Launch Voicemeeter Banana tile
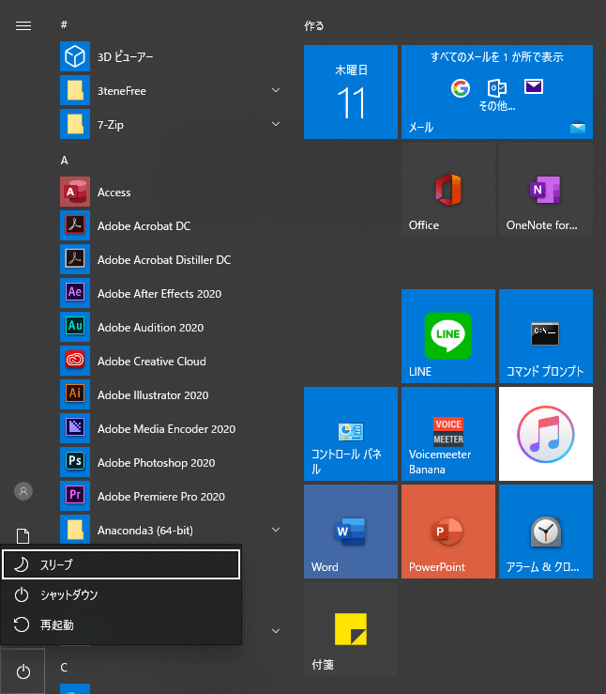Viewport: 606px width, 694px height. click(x=448, y=434)
